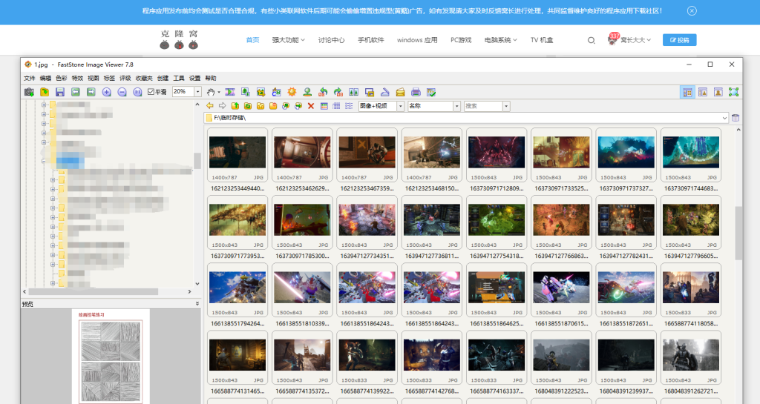Zoom out with the minus magnifier icon

point(122,92)
